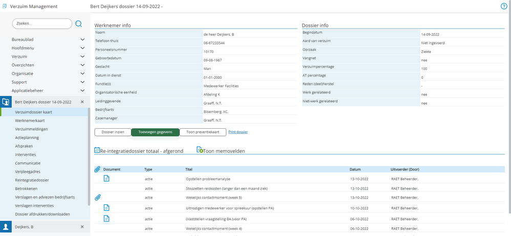Close the Deijkers, B panel

82,226
